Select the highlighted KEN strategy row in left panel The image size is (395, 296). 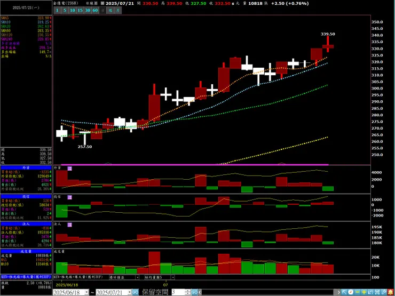26,277
